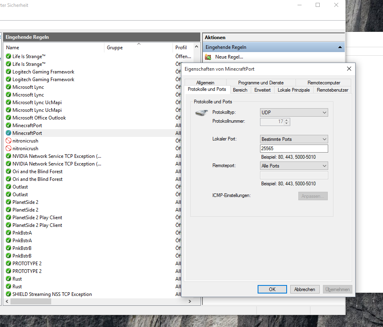Click the Abbrechen button

click(305, 289)
